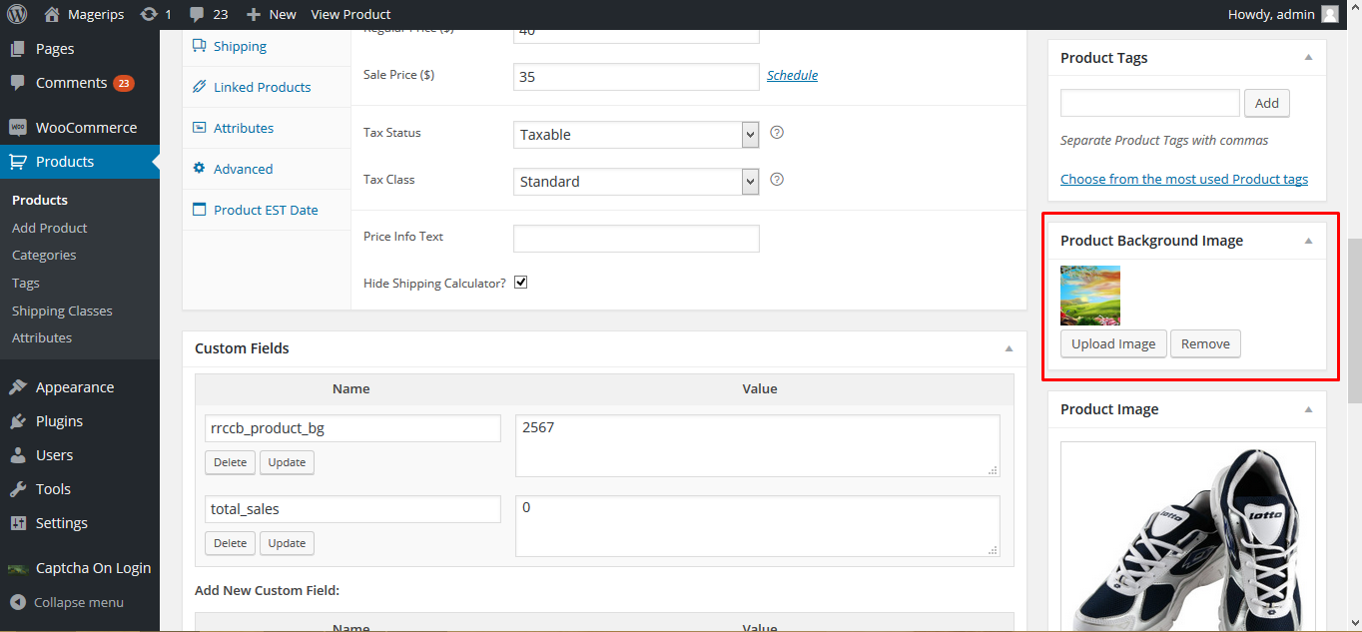Switch to the Product EST Date tab
Viewport: 1362px width, 632px height.
(x=266, y=210)
